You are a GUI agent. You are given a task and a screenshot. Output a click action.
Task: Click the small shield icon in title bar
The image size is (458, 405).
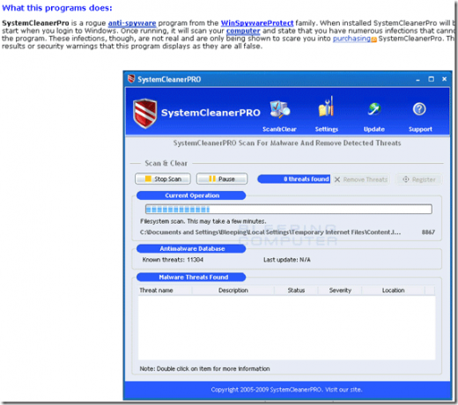(x=131, y=79)
